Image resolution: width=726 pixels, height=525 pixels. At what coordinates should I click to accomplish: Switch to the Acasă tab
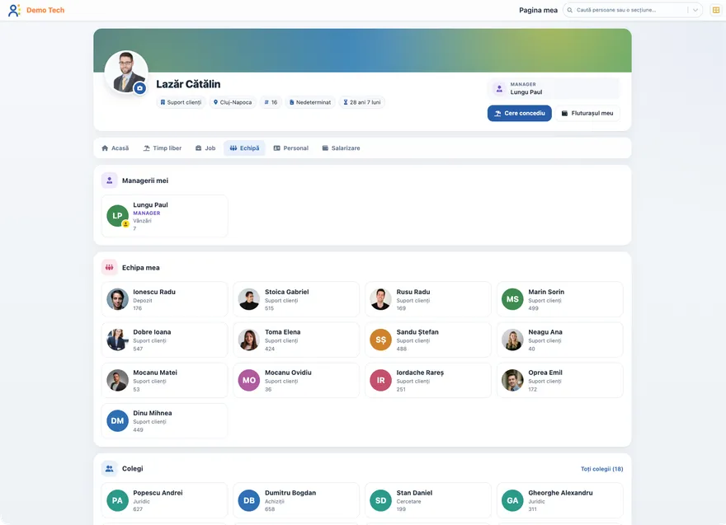(x=115, y=148)
